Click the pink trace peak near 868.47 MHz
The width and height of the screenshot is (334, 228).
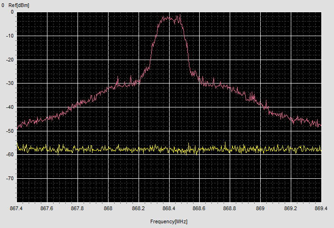pyautogui.click(x=180, y=15)
